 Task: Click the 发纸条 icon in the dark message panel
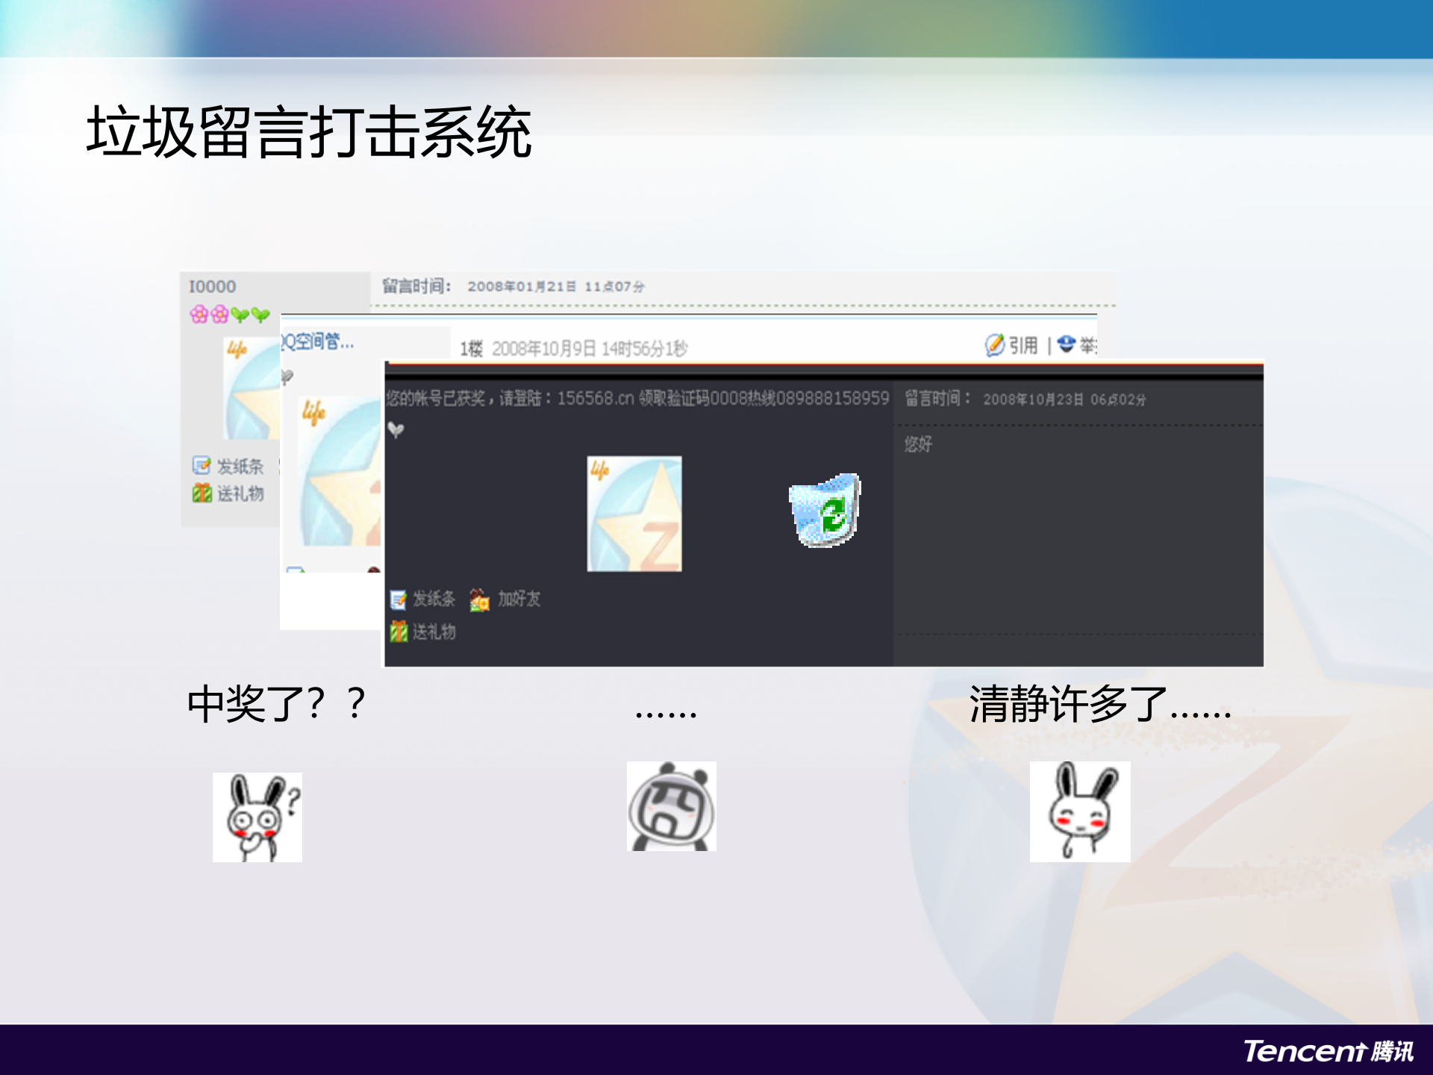point(397,599)
